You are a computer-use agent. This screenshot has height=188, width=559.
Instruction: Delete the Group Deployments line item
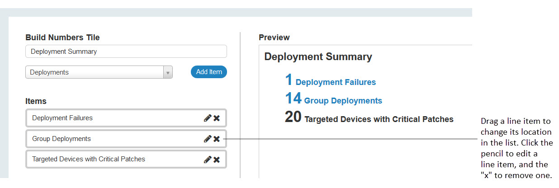click(217, 139)
